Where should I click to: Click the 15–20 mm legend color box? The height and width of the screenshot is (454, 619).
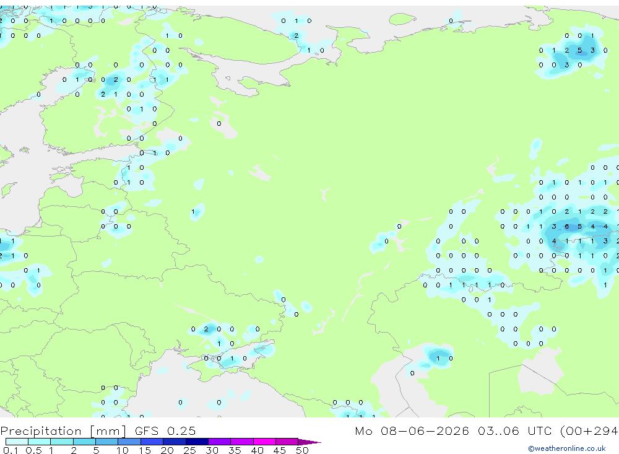pos(152,442)
